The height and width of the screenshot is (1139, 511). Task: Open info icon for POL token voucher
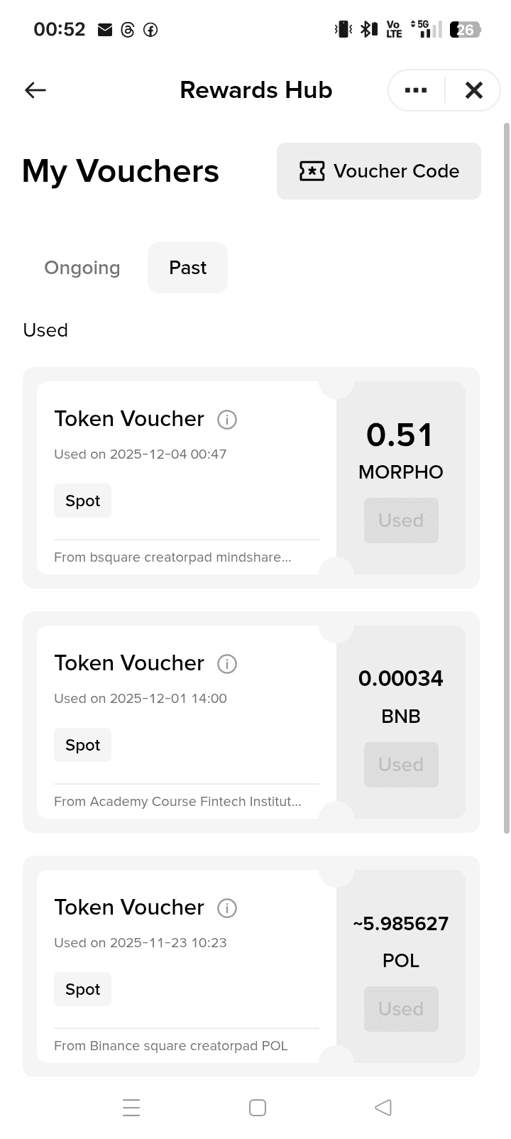click(227, 908)
